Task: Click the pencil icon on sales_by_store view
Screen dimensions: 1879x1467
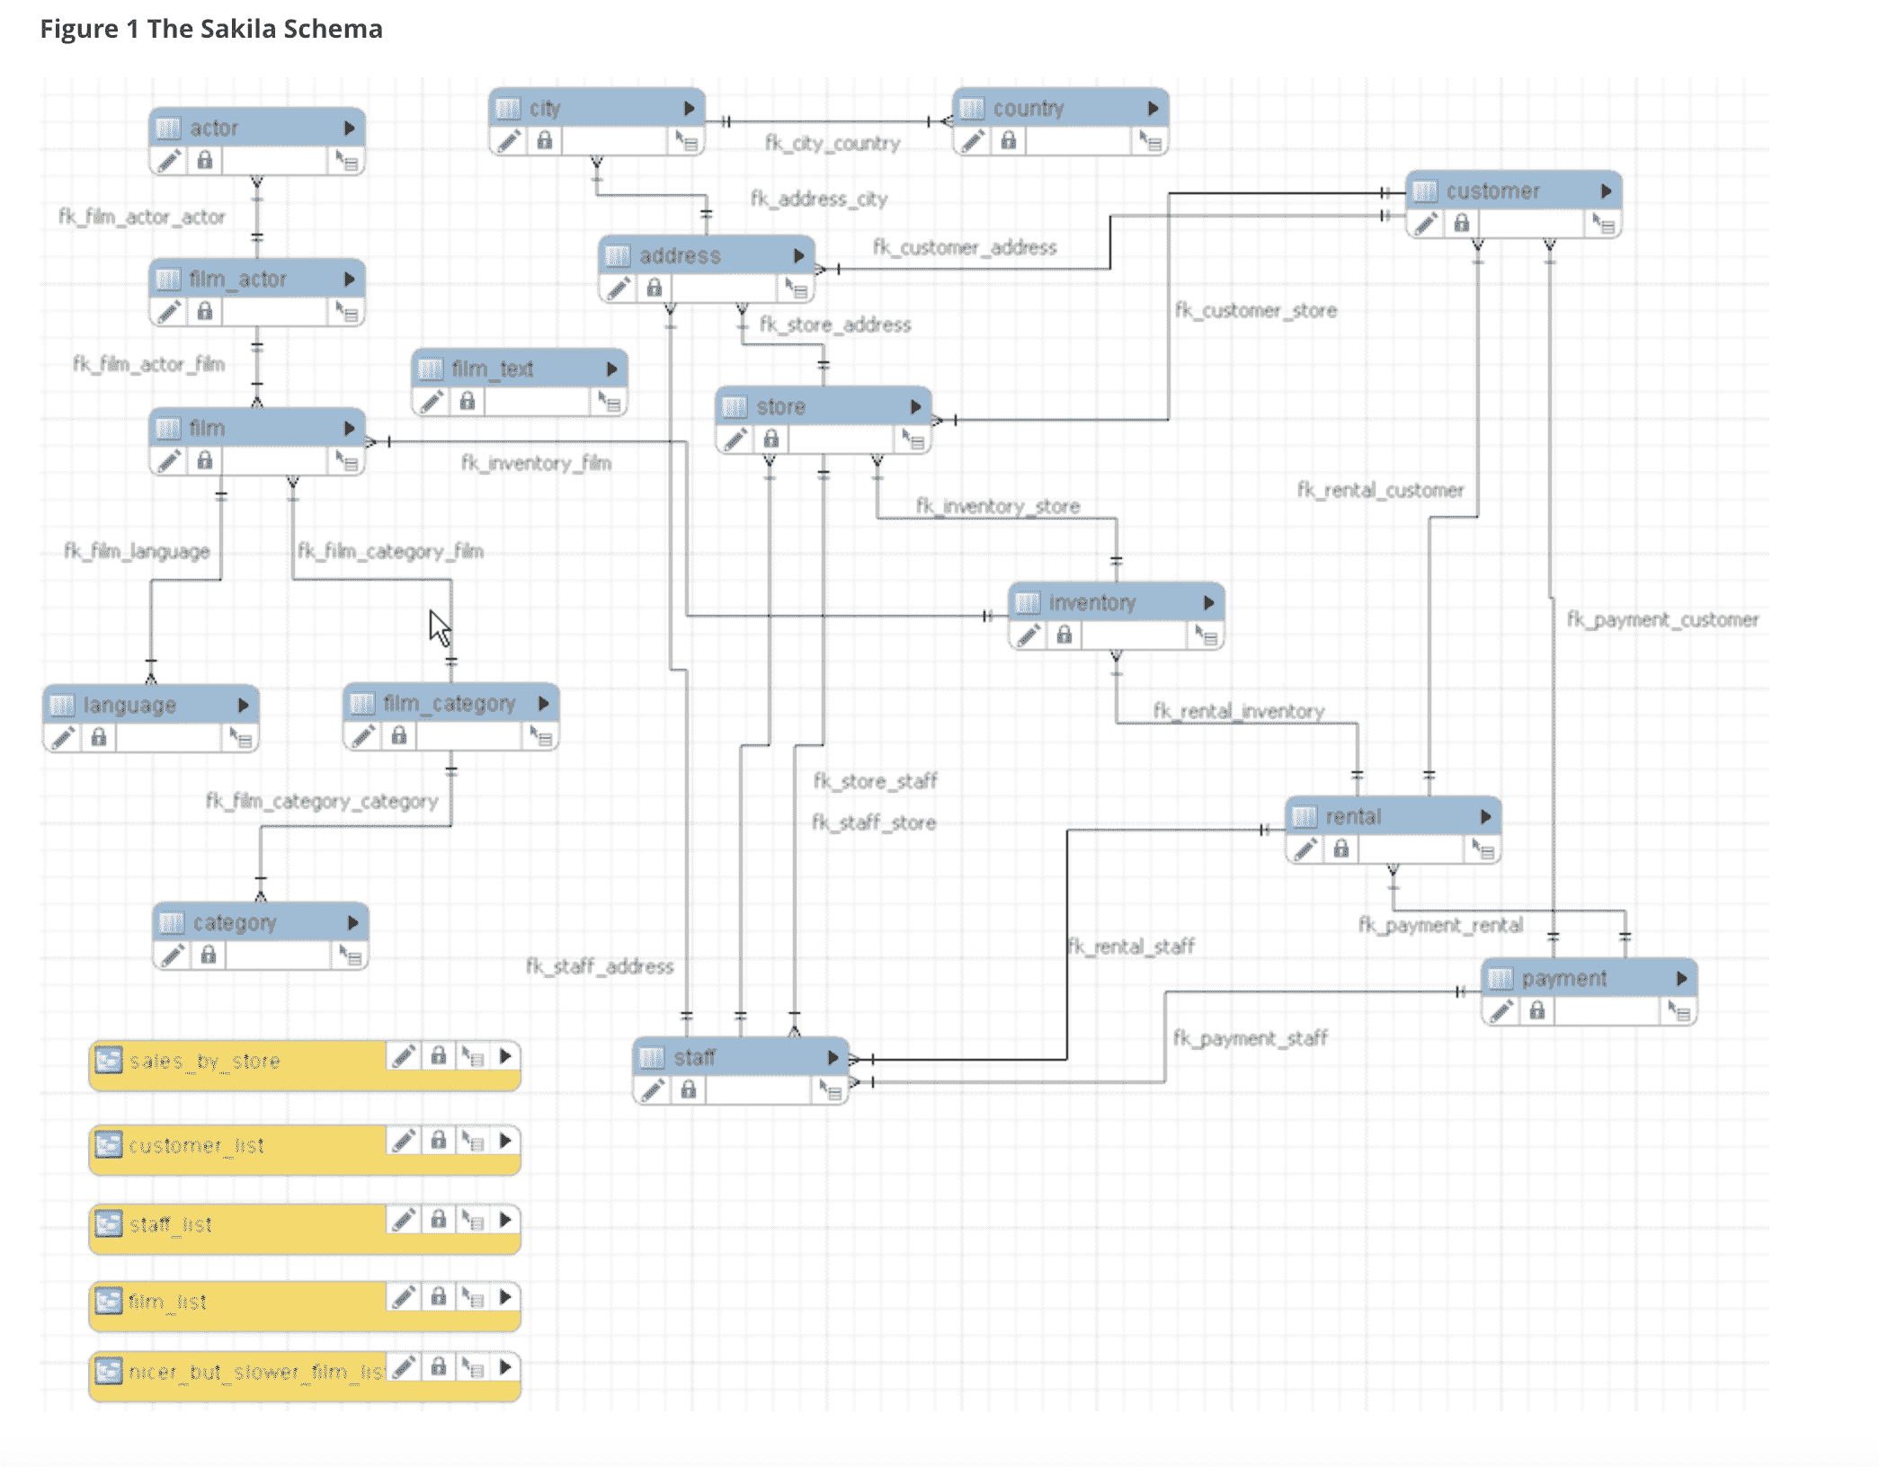Action: (x=404, y=1056)
